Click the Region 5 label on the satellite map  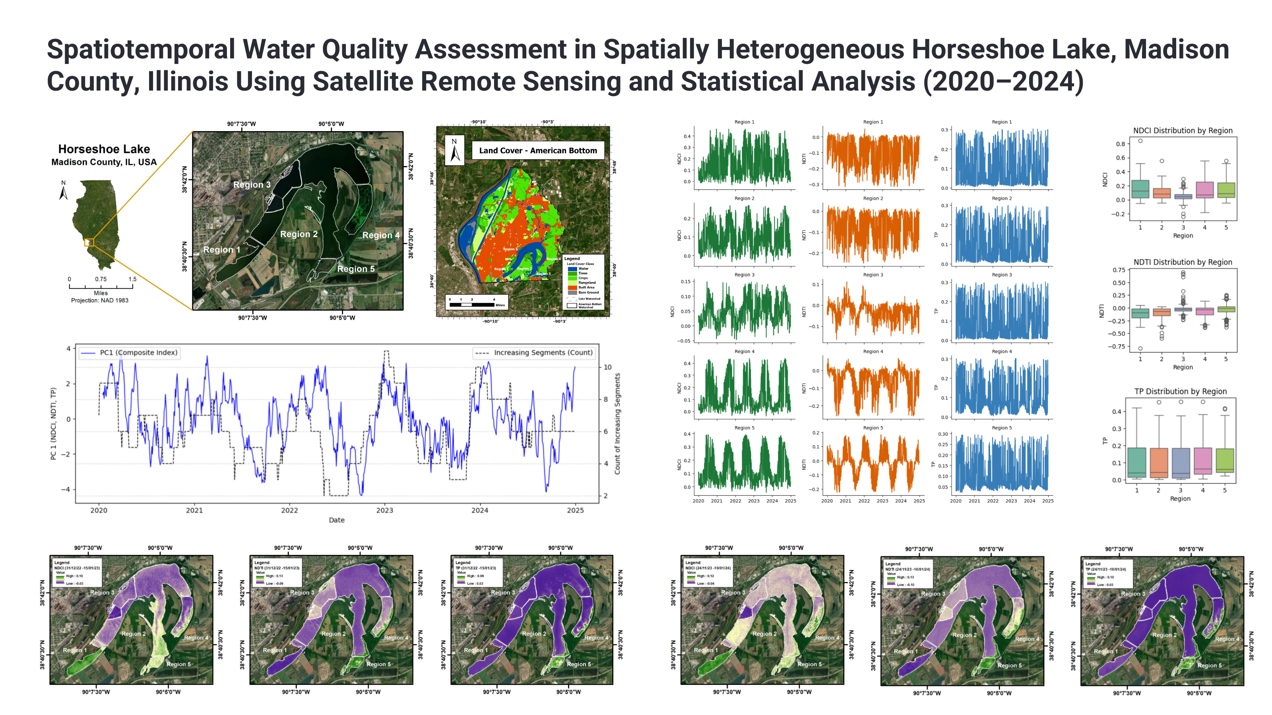[355, 269]
